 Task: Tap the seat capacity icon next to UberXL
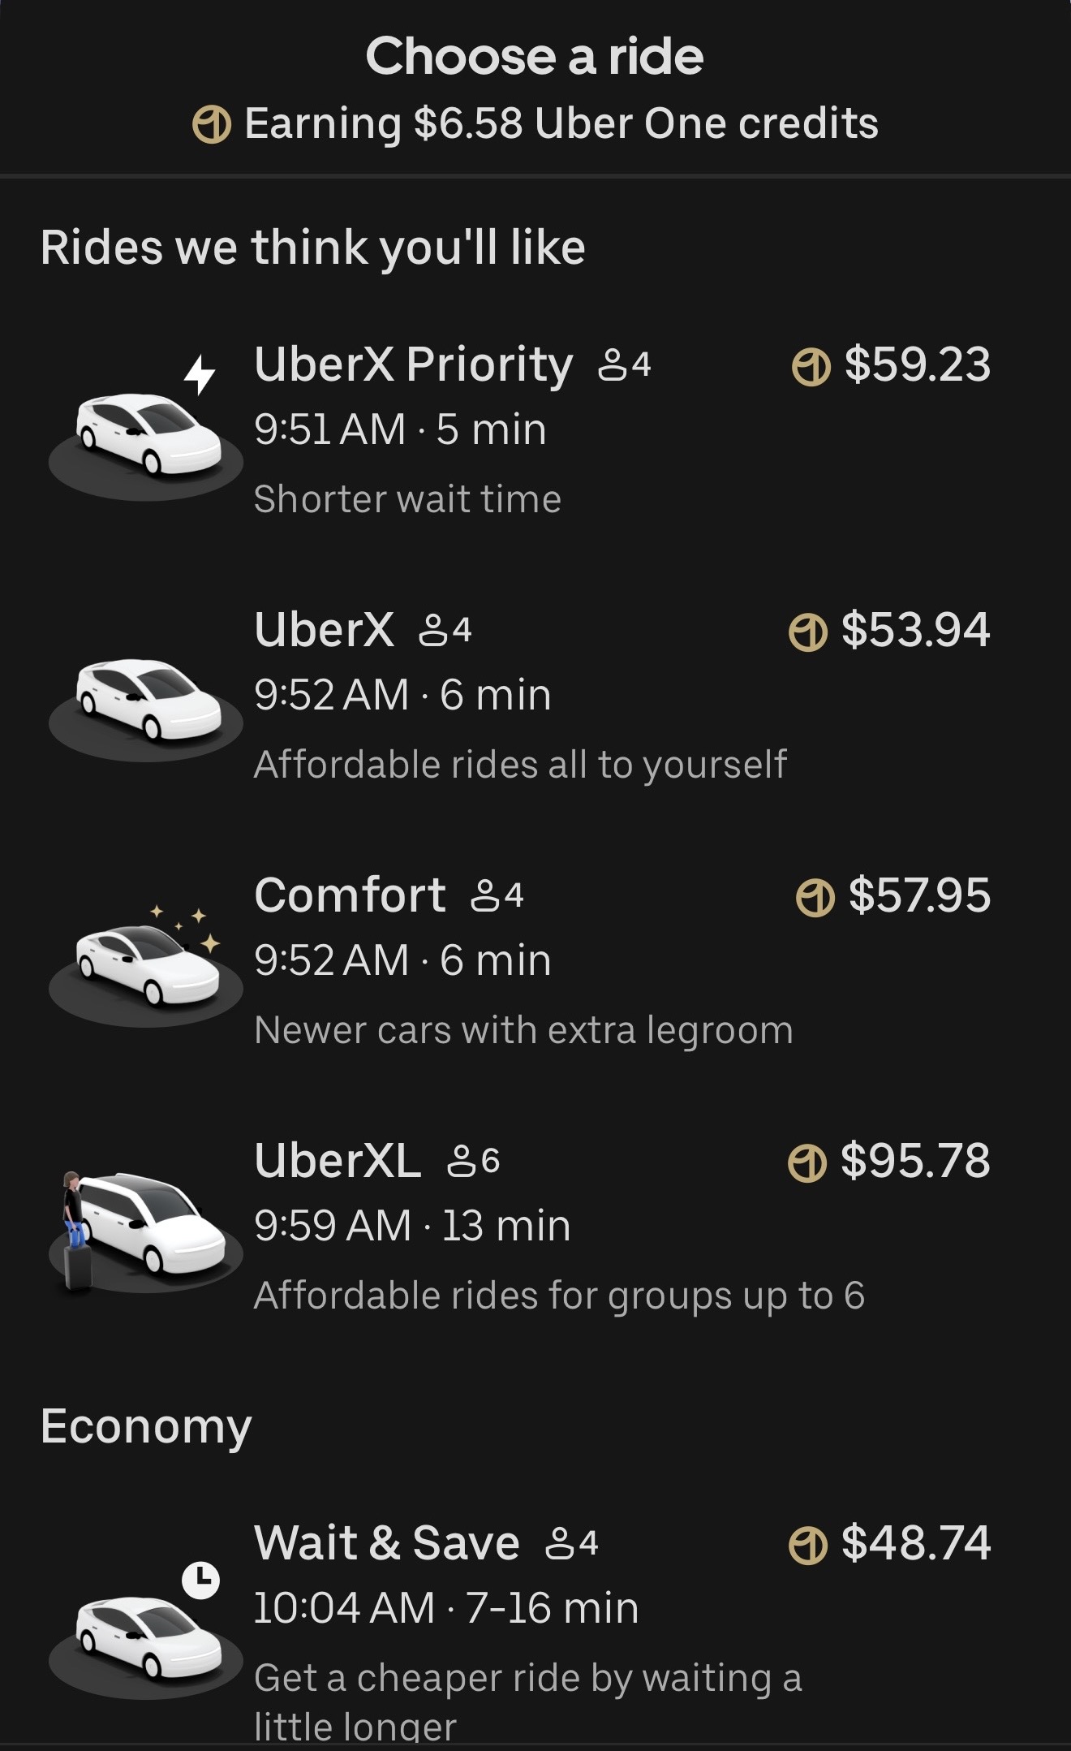pyautogui.click(x=462, y=1162)
